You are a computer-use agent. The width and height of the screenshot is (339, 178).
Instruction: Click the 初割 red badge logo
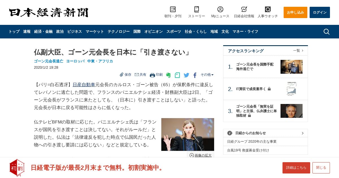coord(17,168)
